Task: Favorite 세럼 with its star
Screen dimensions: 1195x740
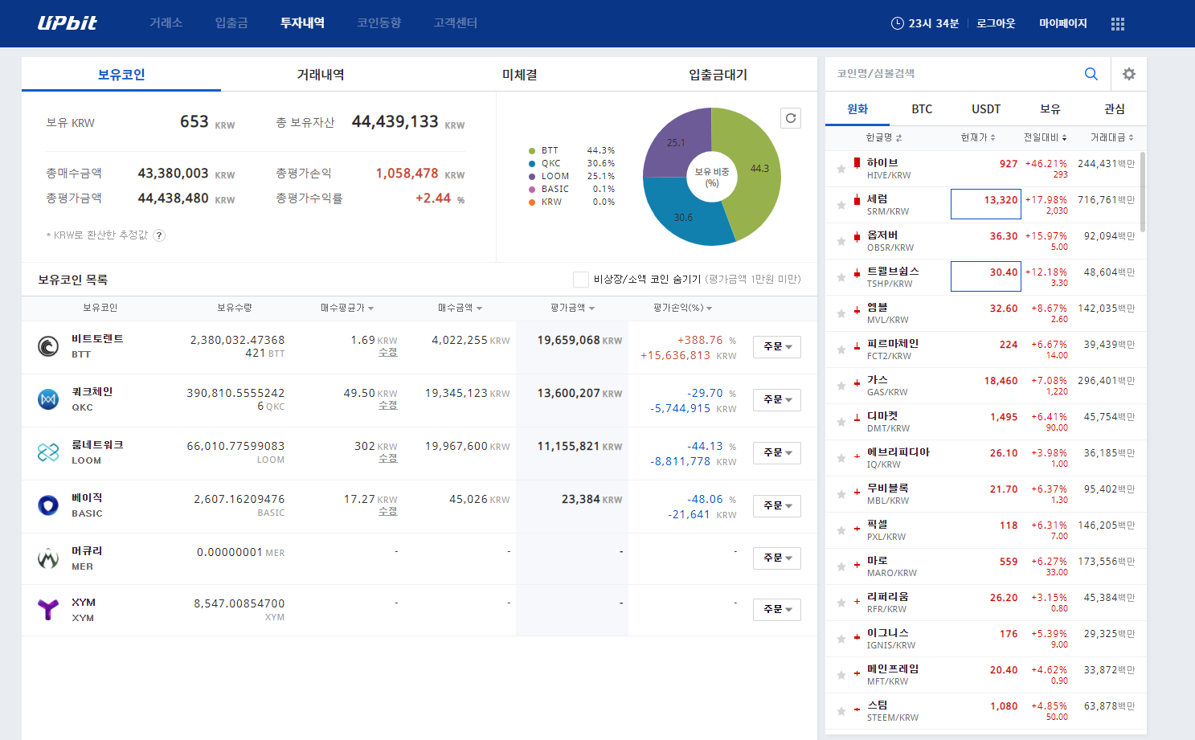Action: 841,205
